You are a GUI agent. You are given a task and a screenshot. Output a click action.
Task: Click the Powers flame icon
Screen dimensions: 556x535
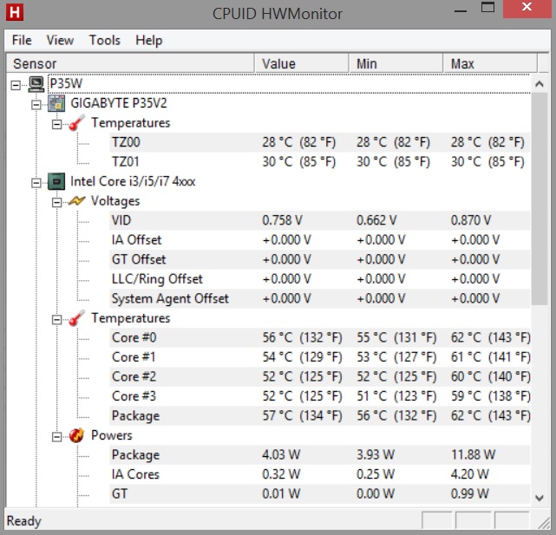(76, 435)
